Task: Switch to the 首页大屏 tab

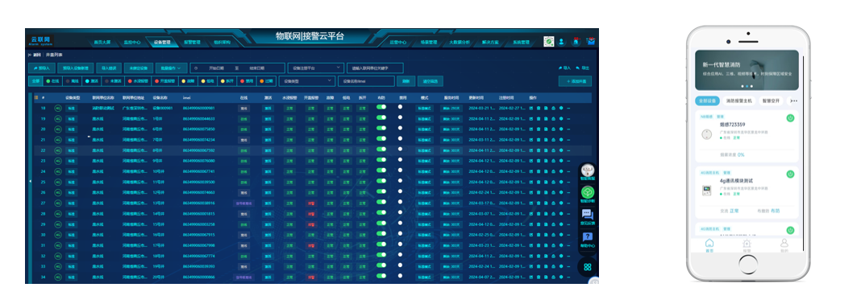Action: 102,42
